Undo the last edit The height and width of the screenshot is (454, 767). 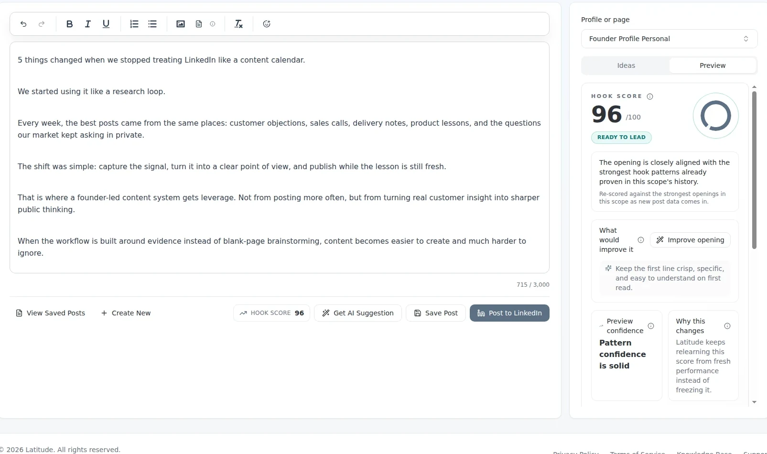pyautogui.click(x=23, y=24)
